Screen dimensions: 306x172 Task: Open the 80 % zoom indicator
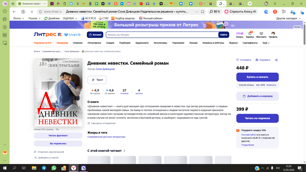[215, 12]
